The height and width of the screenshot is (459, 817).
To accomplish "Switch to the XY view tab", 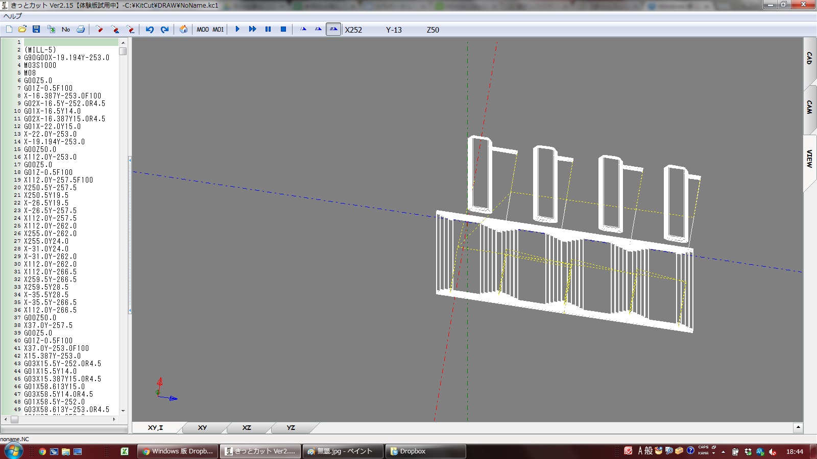I will (202, 427).
